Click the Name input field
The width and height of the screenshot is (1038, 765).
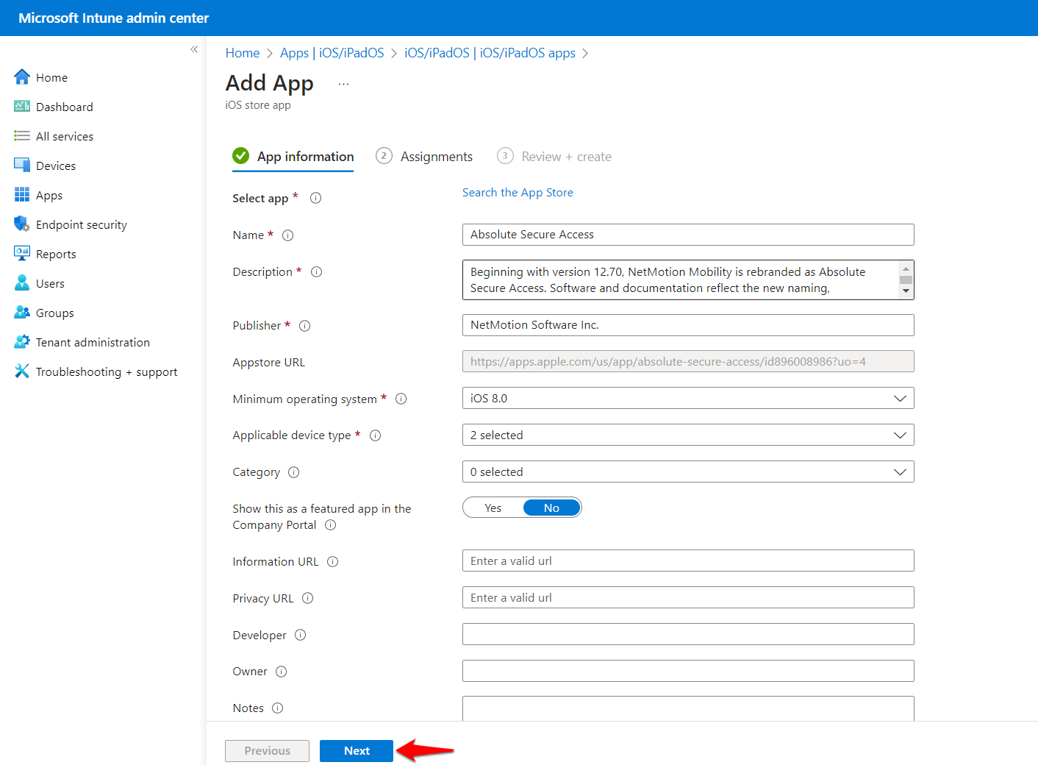pyautogui.click(x=688, y=235)
